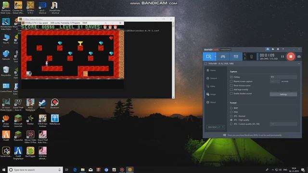Open Bad Piggies desktop icon

tap(30, 152)
